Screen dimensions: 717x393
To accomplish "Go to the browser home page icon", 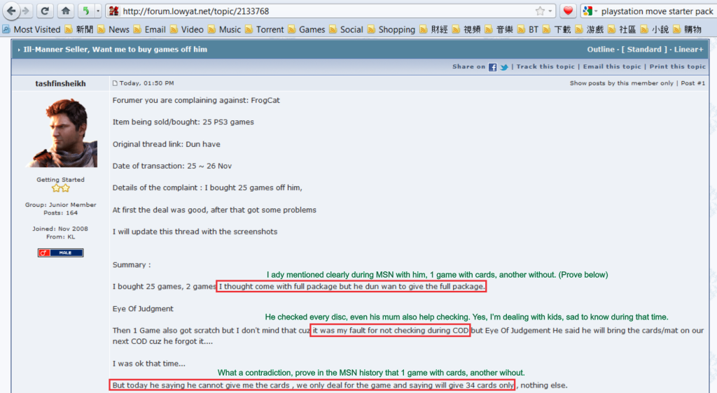I will pos(65,11).
